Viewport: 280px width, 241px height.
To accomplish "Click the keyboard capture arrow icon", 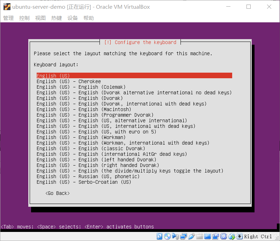I will 240,236.
